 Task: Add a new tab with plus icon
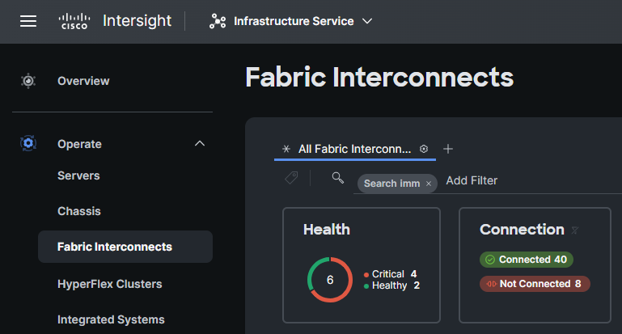pos(448,149)
